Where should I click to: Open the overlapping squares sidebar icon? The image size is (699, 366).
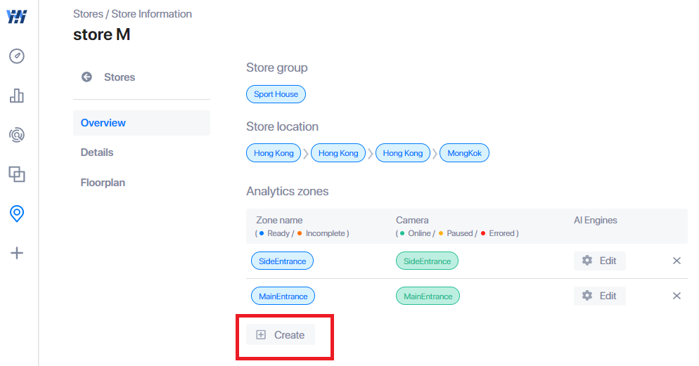(17, 174)
